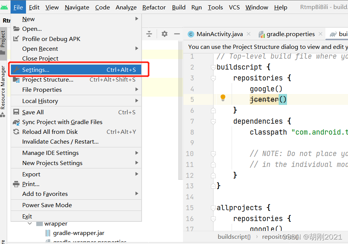Click the yellow lightbulb quick-fix icon

click(223, 98)
